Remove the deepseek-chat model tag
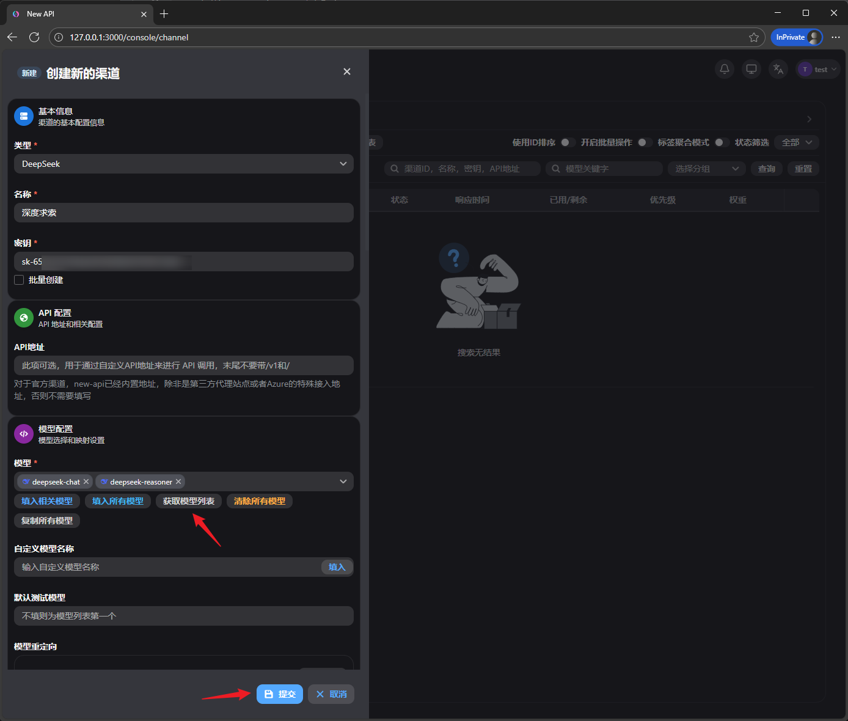Image resolution: width=848 pixels, height=721 pixels. point(86,482)
